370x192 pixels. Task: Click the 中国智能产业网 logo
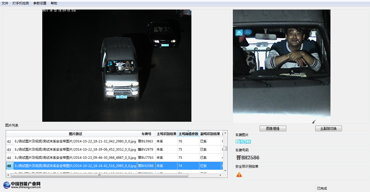click(x=22, y=185)
